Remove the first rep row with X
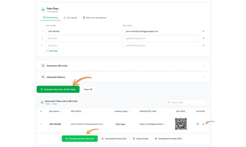 click(203, 31)
